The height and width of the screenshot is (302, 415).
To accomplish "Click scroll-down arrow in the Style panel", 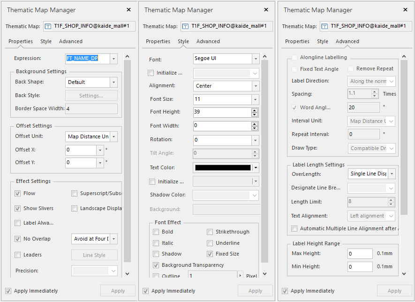I will (x=264, y=274).
